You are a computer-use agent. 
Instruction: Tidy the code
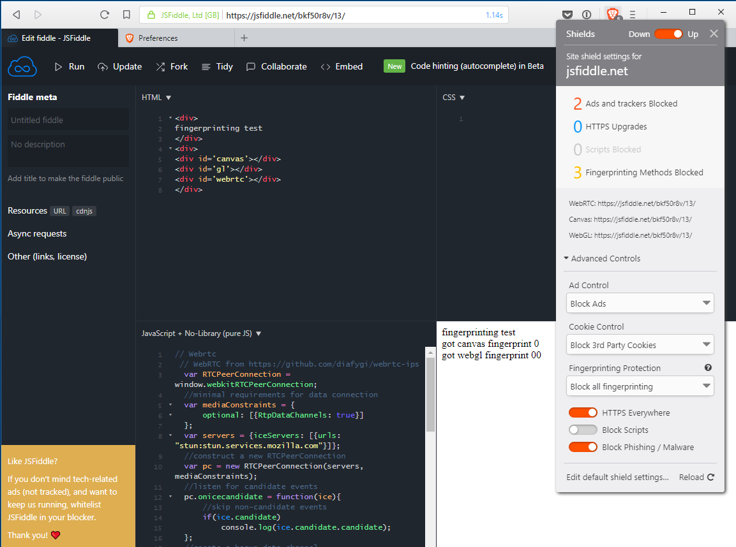(x=217, y=66)
